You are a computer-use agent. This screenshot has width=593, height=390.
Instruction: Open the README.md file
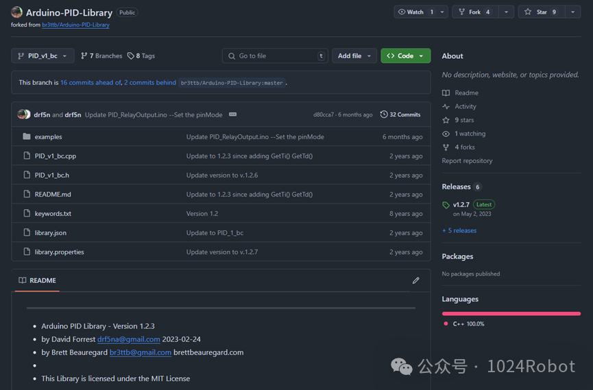[53, 195]
